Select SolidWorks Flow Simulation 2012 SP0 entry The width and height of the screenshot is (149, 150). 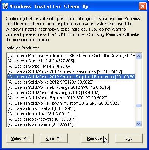point(71,103)
